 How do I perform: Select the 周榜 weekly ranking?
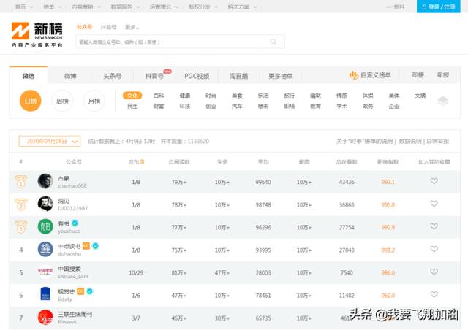point(62,101)
